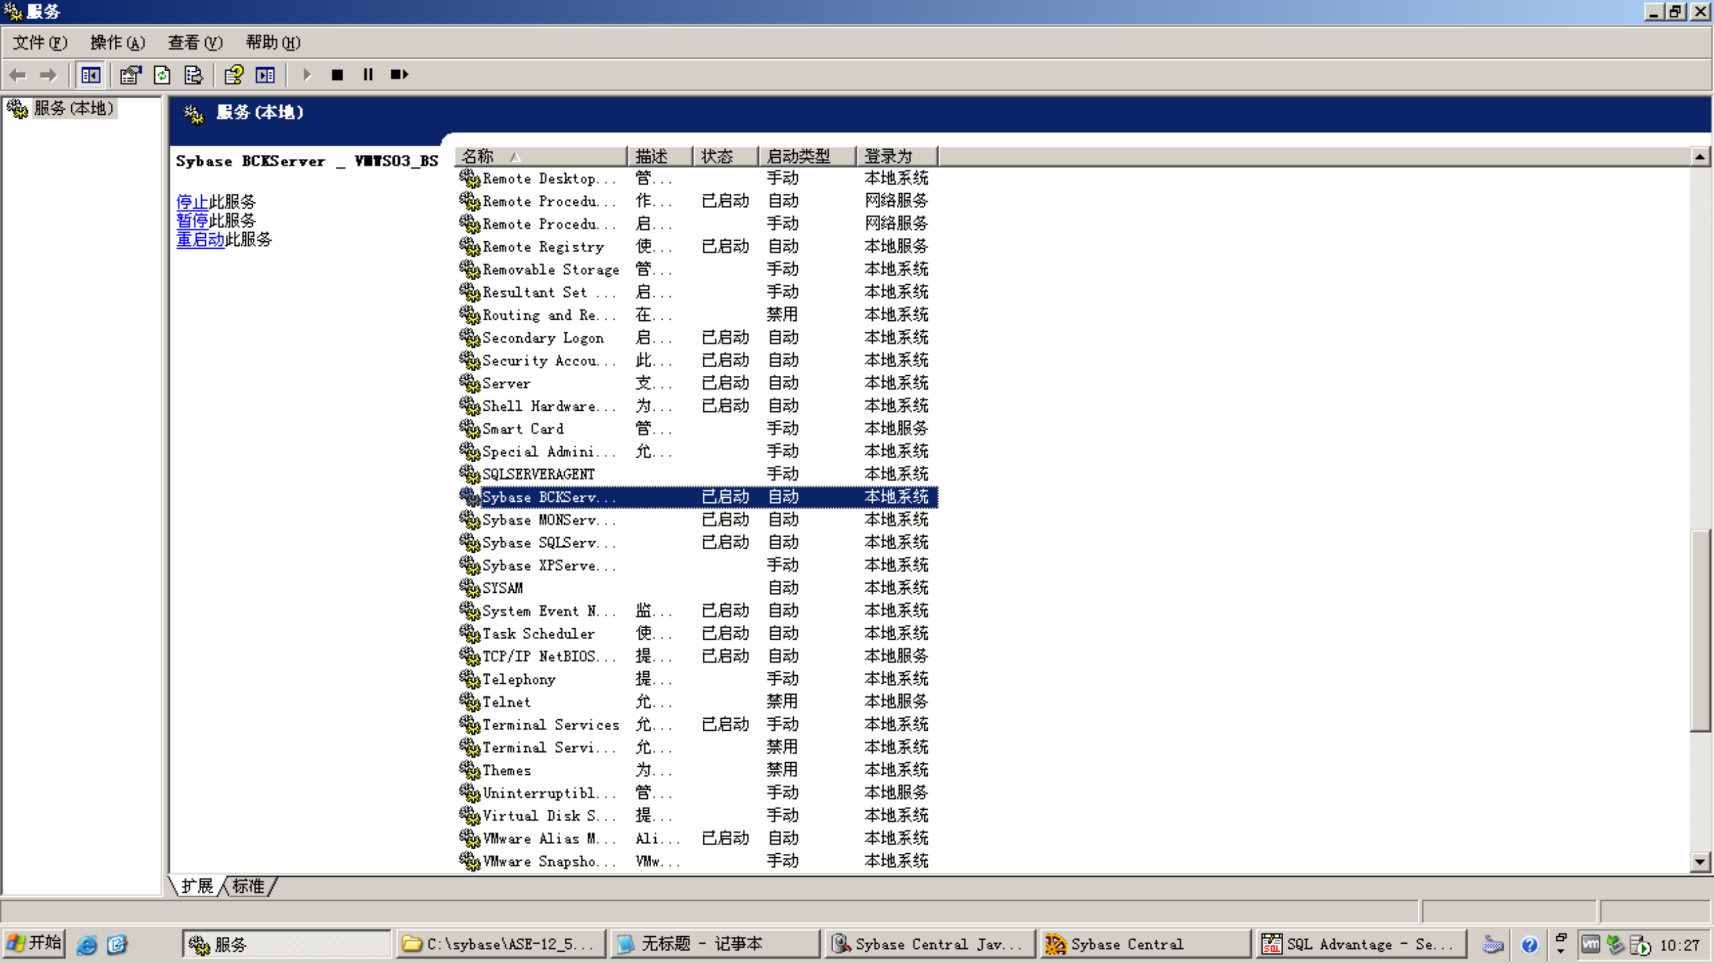Select the Sybase XPServe service row
This screenshot has height=964, width=1714.
[x=698, y=566]
